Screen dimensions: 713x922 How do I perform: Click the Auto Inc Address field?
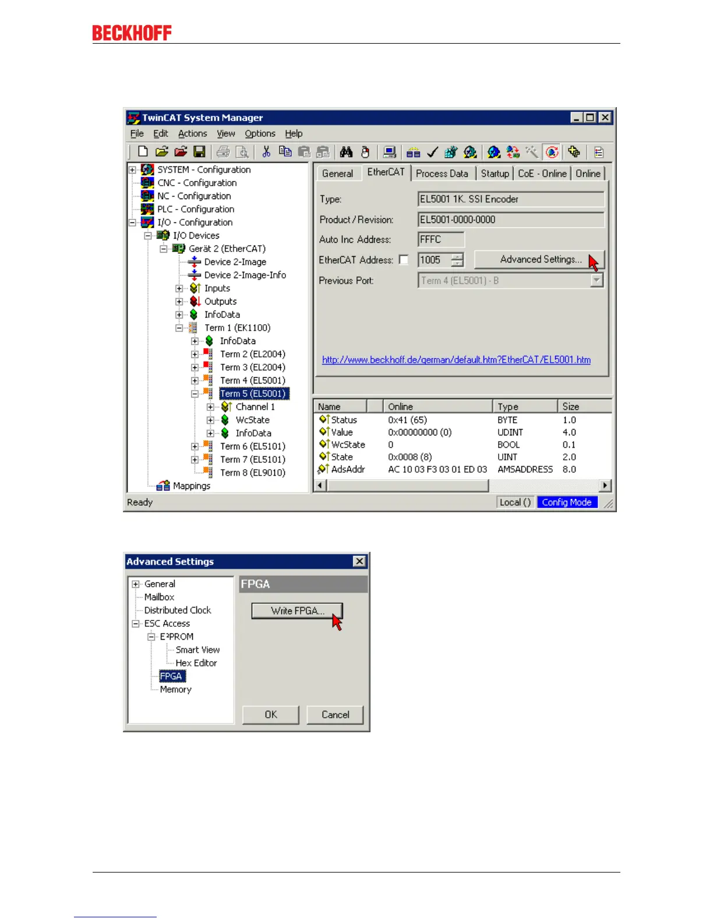tap(441, 239)
